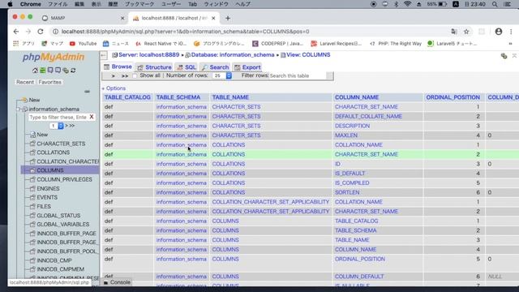
Task: Open YouTube bookmark in bookmarks bar
Action: click(83, 43)
